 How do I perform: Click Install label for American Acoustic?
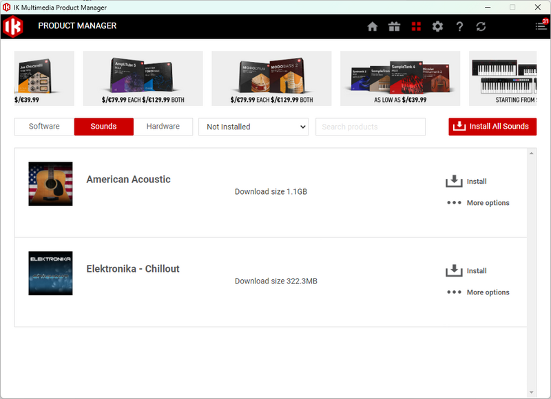point(477,182)
